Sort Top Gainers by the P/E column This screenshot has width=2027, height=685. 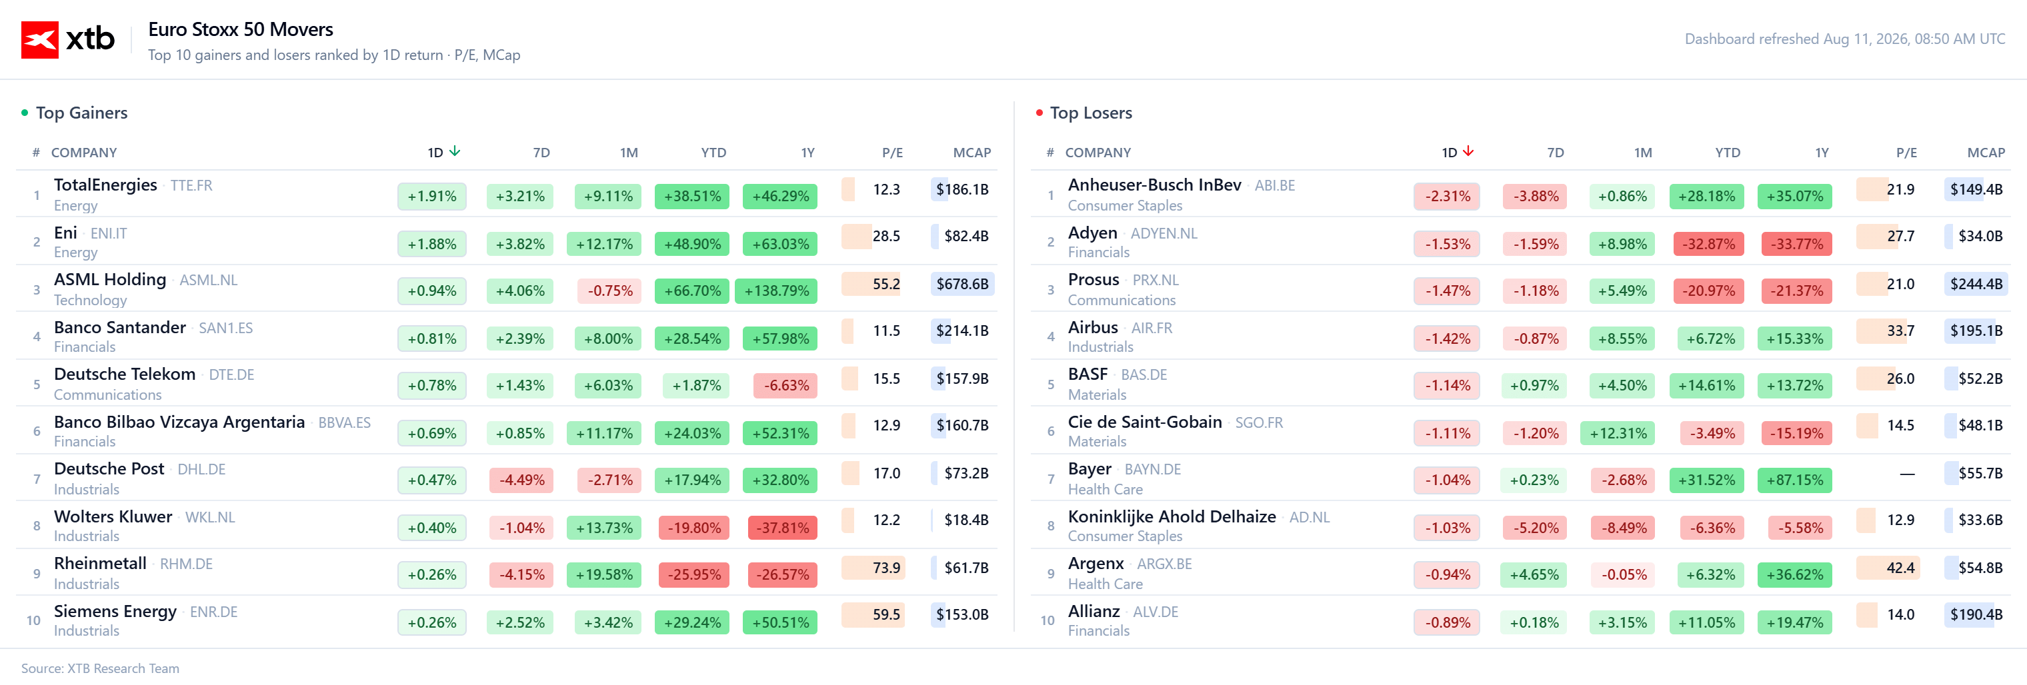[x=892, y=153]
